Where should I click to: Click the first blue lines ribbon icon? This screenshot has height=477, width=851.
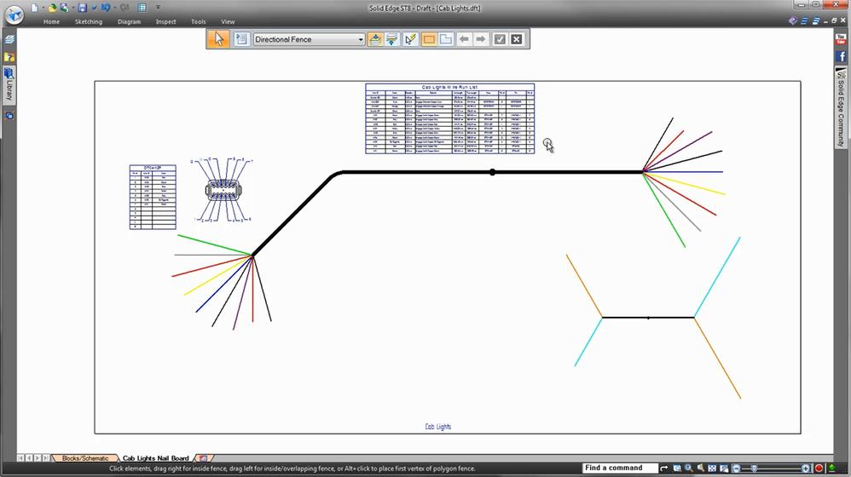(804, 21)
